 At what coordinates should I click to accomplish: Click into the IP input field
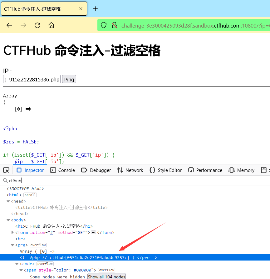point(32,79)
